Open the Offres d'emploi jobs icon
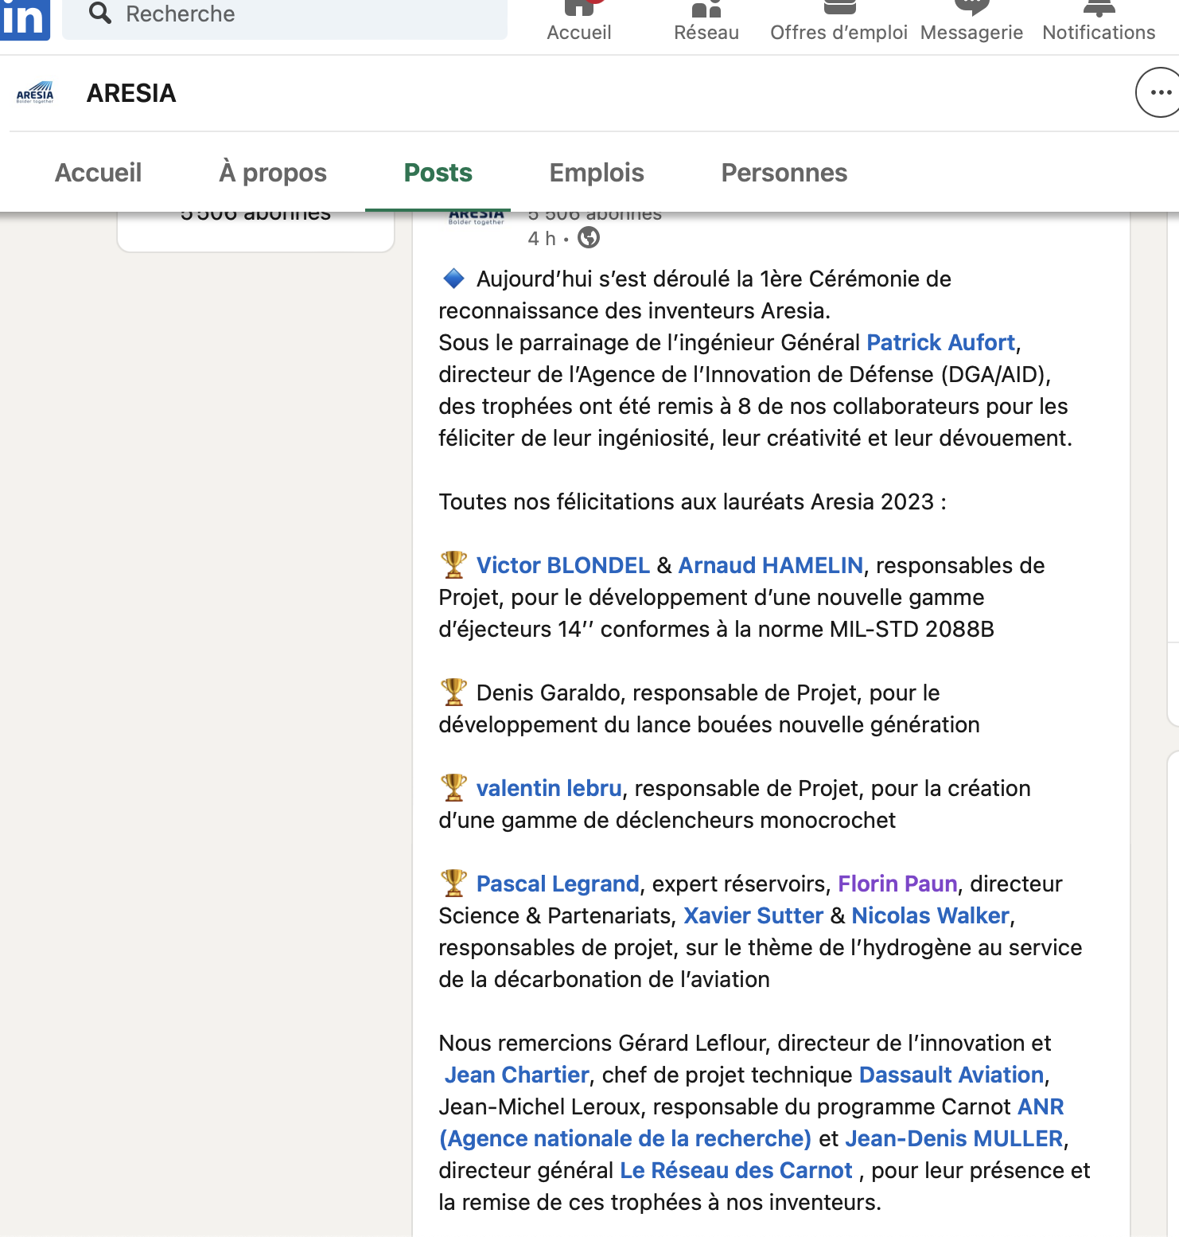1179x1237 pixels. (839, 10)
